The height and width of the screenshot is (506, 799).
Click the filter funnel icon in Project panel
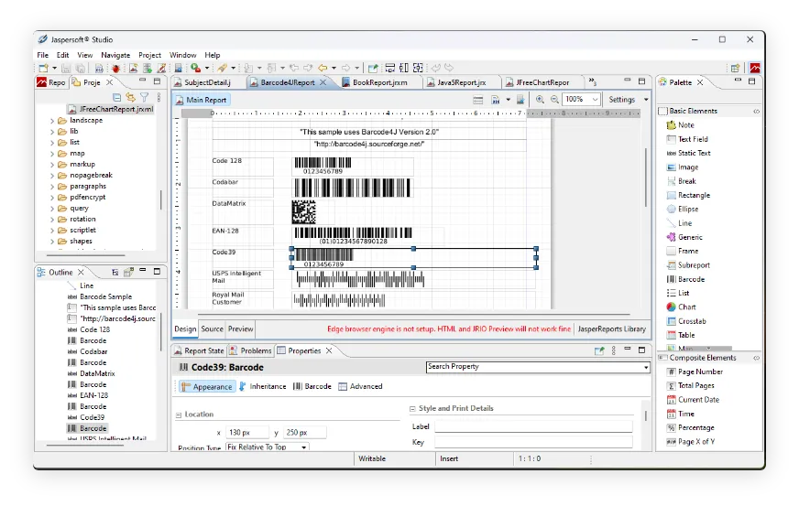145,97
